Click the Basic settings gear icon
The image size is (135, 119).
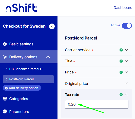(x=5, y=44)
